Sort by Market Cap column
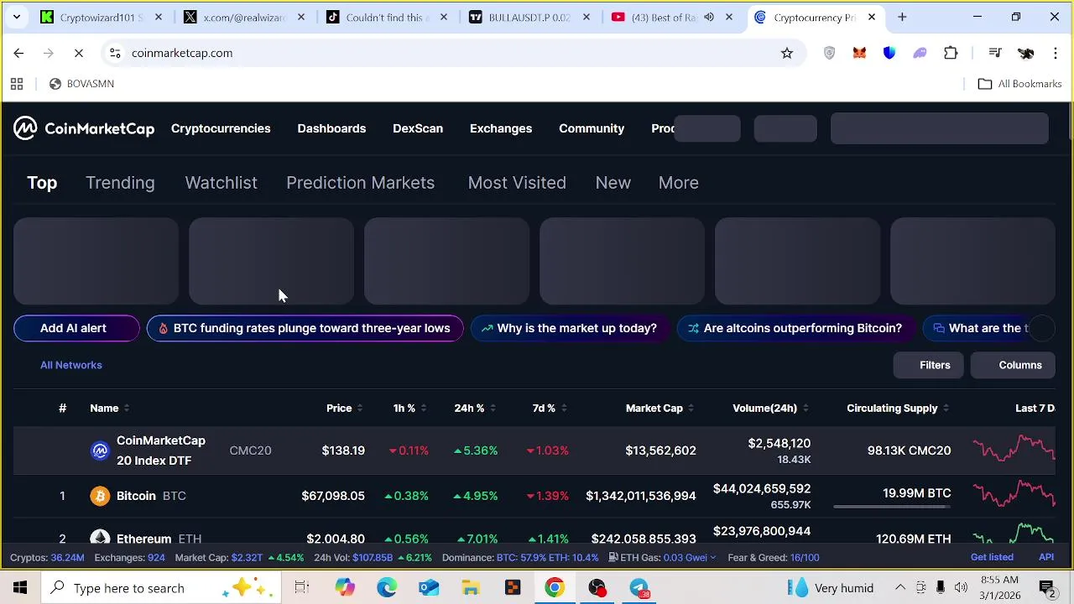1074x604 pixels. (x=660, y=409)
